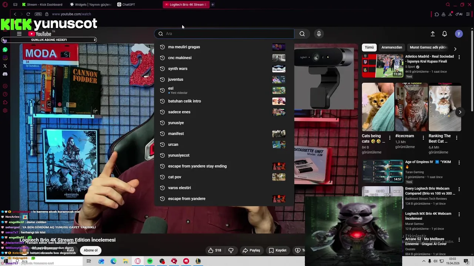The height and width of the screenshot is (266, 474).
Task: Open the Opera tab search magnifier
Action: (x=448, y=4)
